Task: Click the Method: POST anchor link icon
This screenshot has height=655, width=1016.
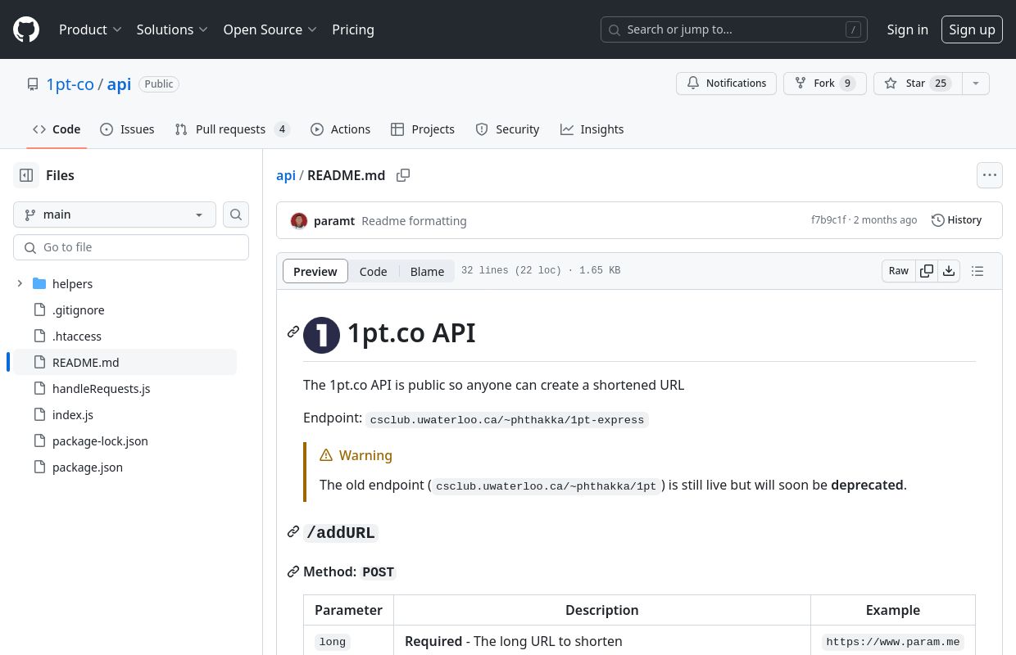Action: click(293, 571)
